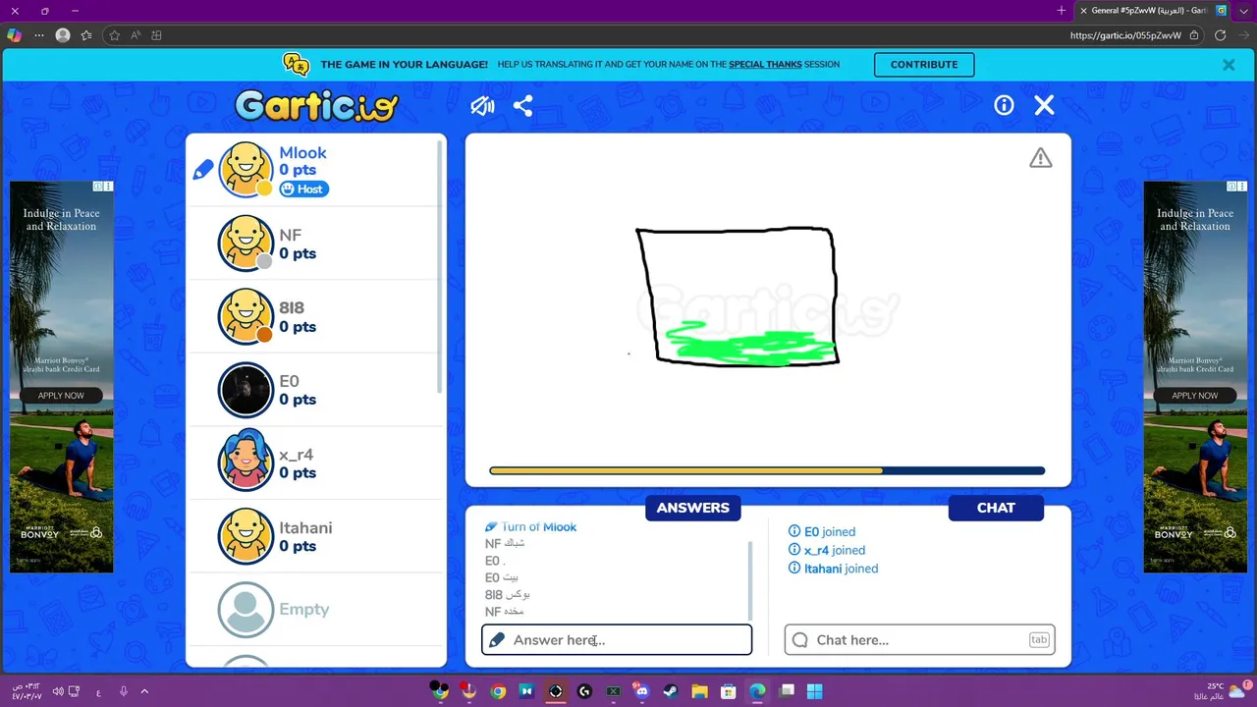Image resolution: width=1257 pixels, height=707 pixels.
Task: Report the drawing via the warning triangle
Action: (1040, 158)
